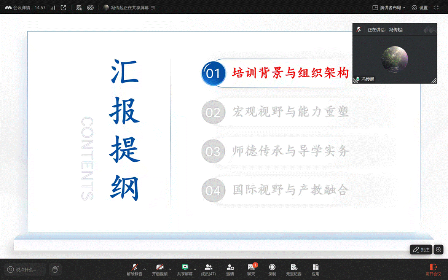Click the 冯传起 name tag in video tile
Image resolution: width=448 pixels, height=280 pixels.
(x=367, y=79)
